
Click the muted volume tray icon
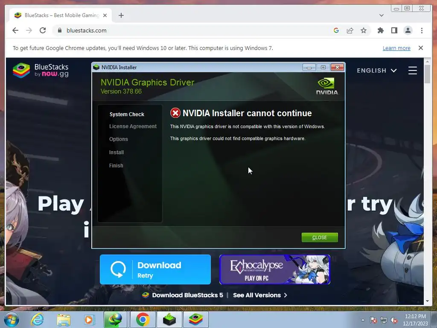click(x=394, y=320)
